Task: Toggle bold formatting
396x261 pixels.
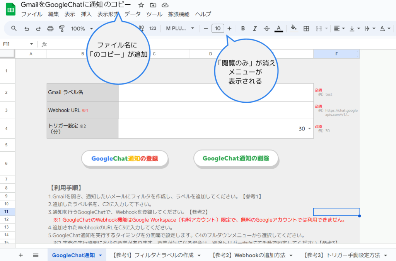Action: pos(243,29)
